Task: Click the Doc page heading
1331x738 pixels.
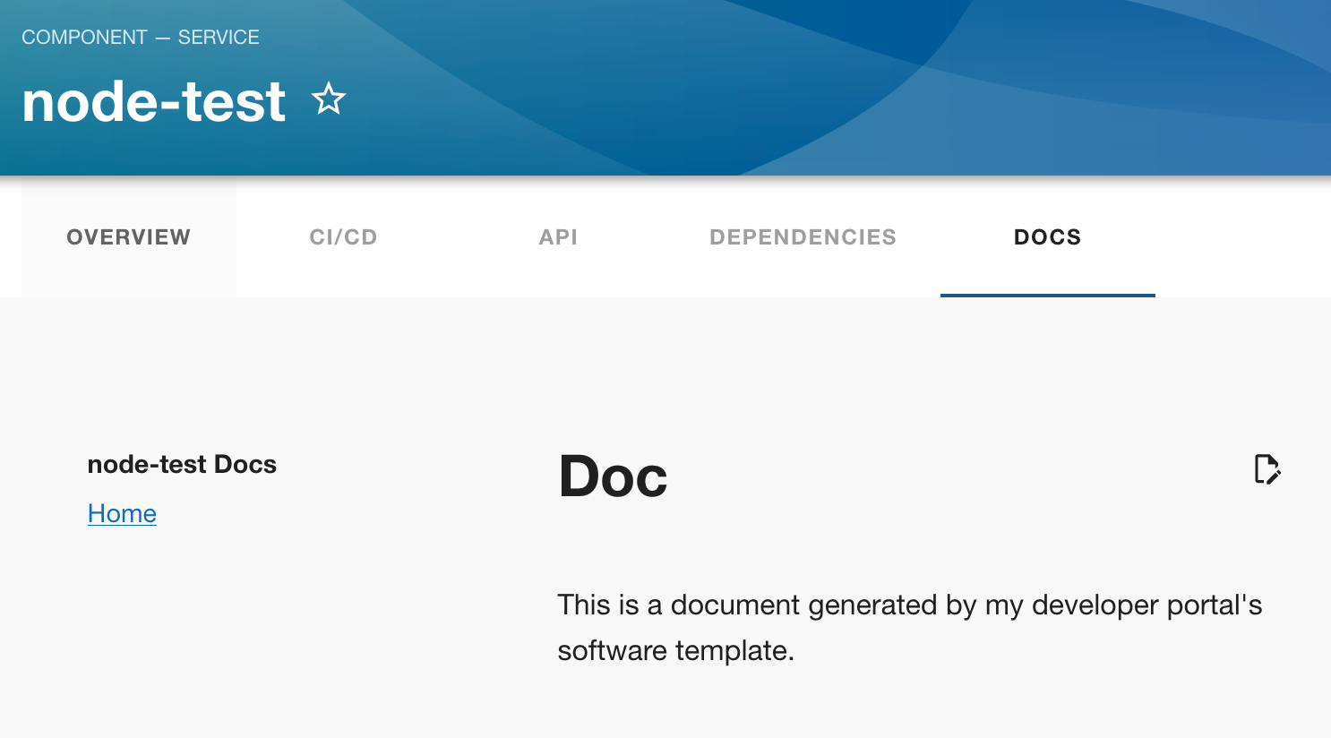Action: click(x=613, y=476)
